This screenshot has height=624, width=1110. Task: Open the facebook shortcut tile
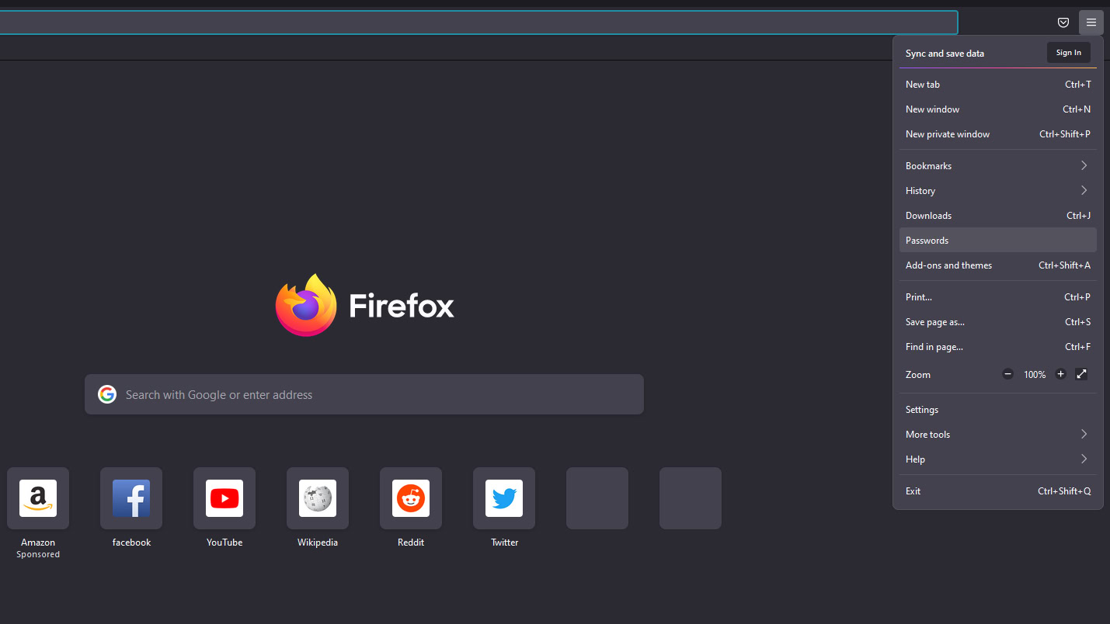coord(131,498)
